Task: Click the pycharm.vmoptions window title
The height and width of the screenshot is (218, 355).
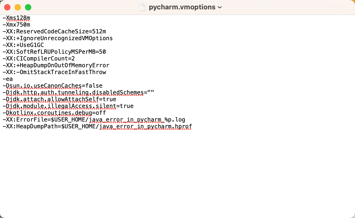Action: (x=182, y=7)
